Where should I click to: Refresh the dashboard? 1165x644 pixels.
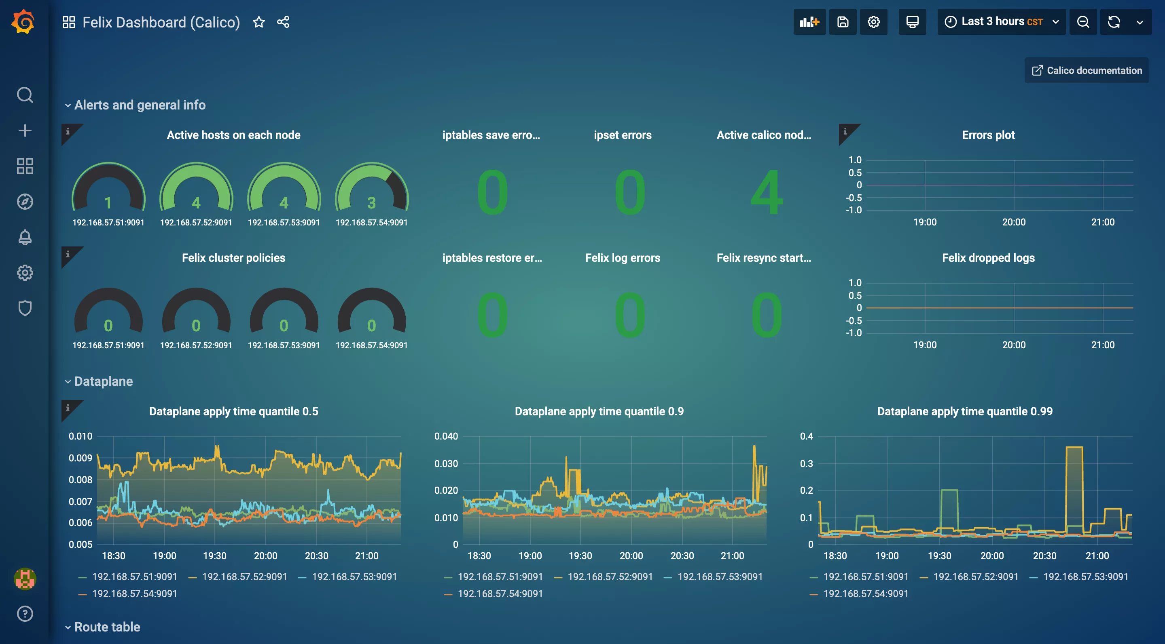pyautogui.click(x=1114, y=22)
